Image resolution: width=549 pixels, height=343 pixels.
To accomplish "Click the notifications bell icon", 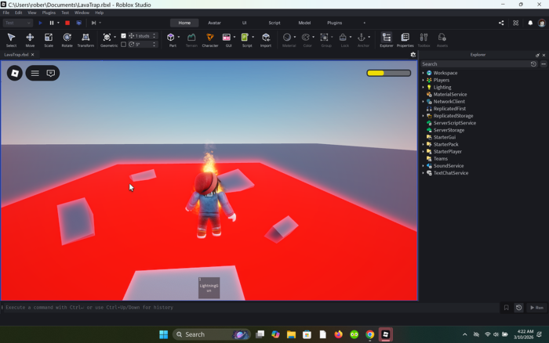I will click(x=530, y=23).
